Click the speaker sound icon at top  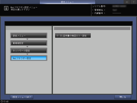click(x=127, y=2)
